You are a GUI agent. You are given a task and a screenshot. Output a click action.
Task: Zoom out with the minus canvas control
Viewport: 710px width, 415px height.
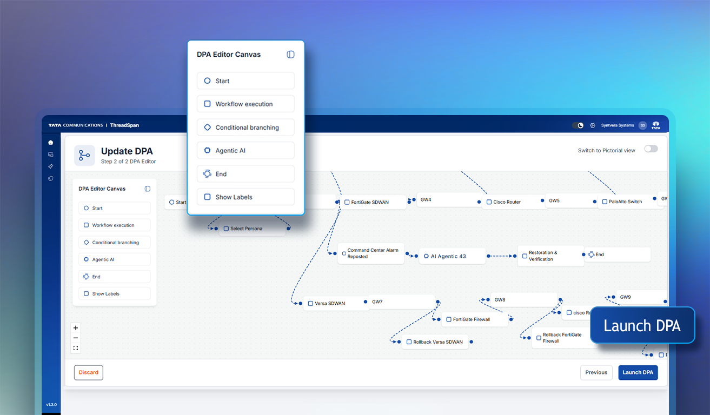[76, 338]
